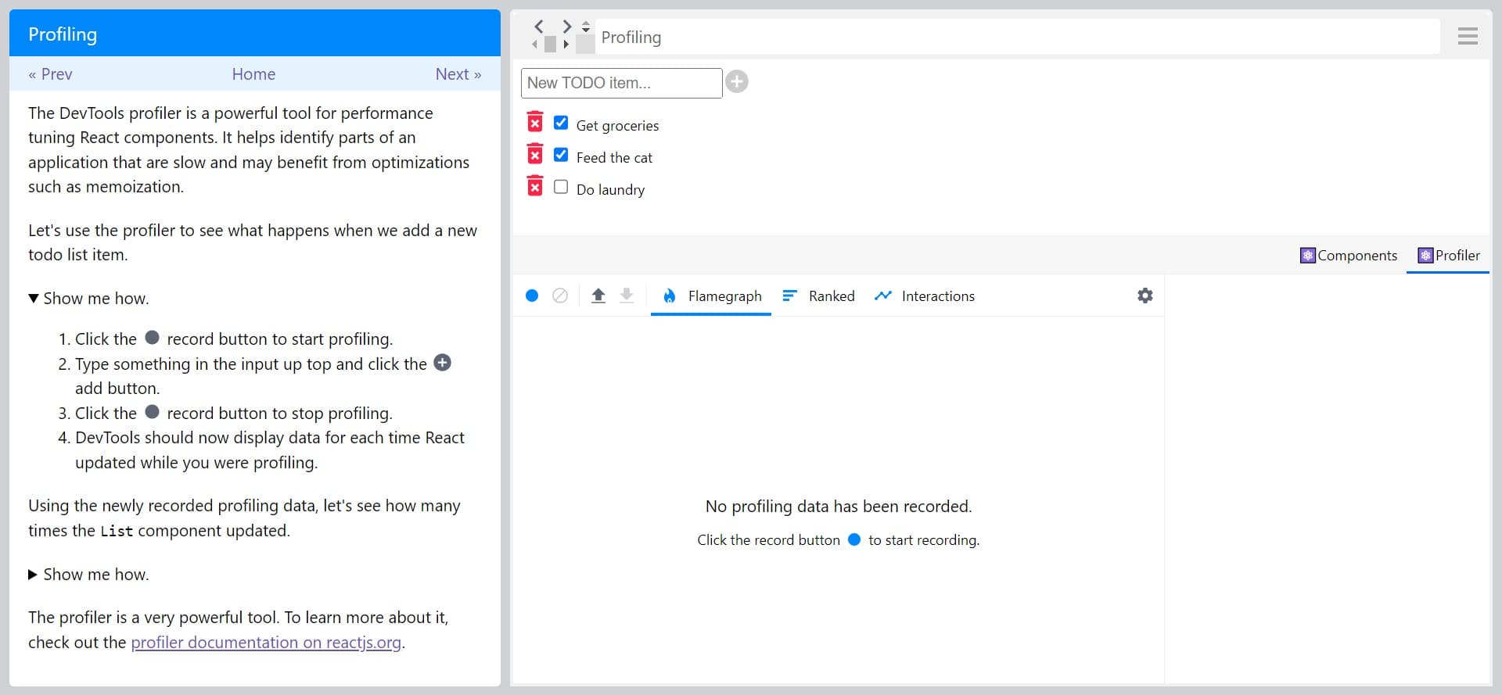
Task: Switch to the Components tab
Action: (1349, 256)
